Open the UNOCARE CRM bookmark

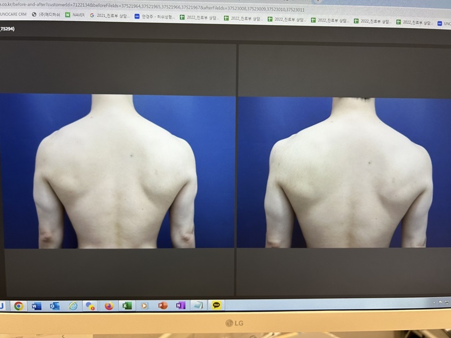pos(12,14)
